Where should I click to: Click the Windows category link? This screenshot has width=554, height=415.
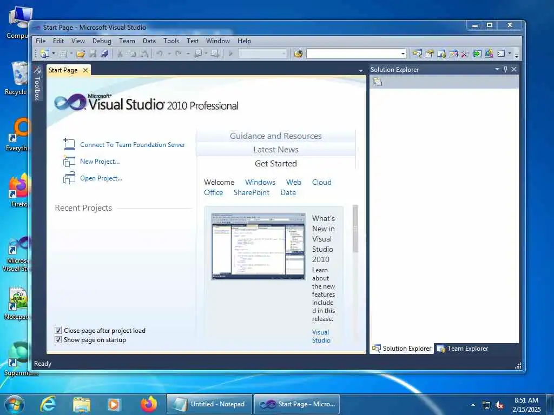pos(260,183)
